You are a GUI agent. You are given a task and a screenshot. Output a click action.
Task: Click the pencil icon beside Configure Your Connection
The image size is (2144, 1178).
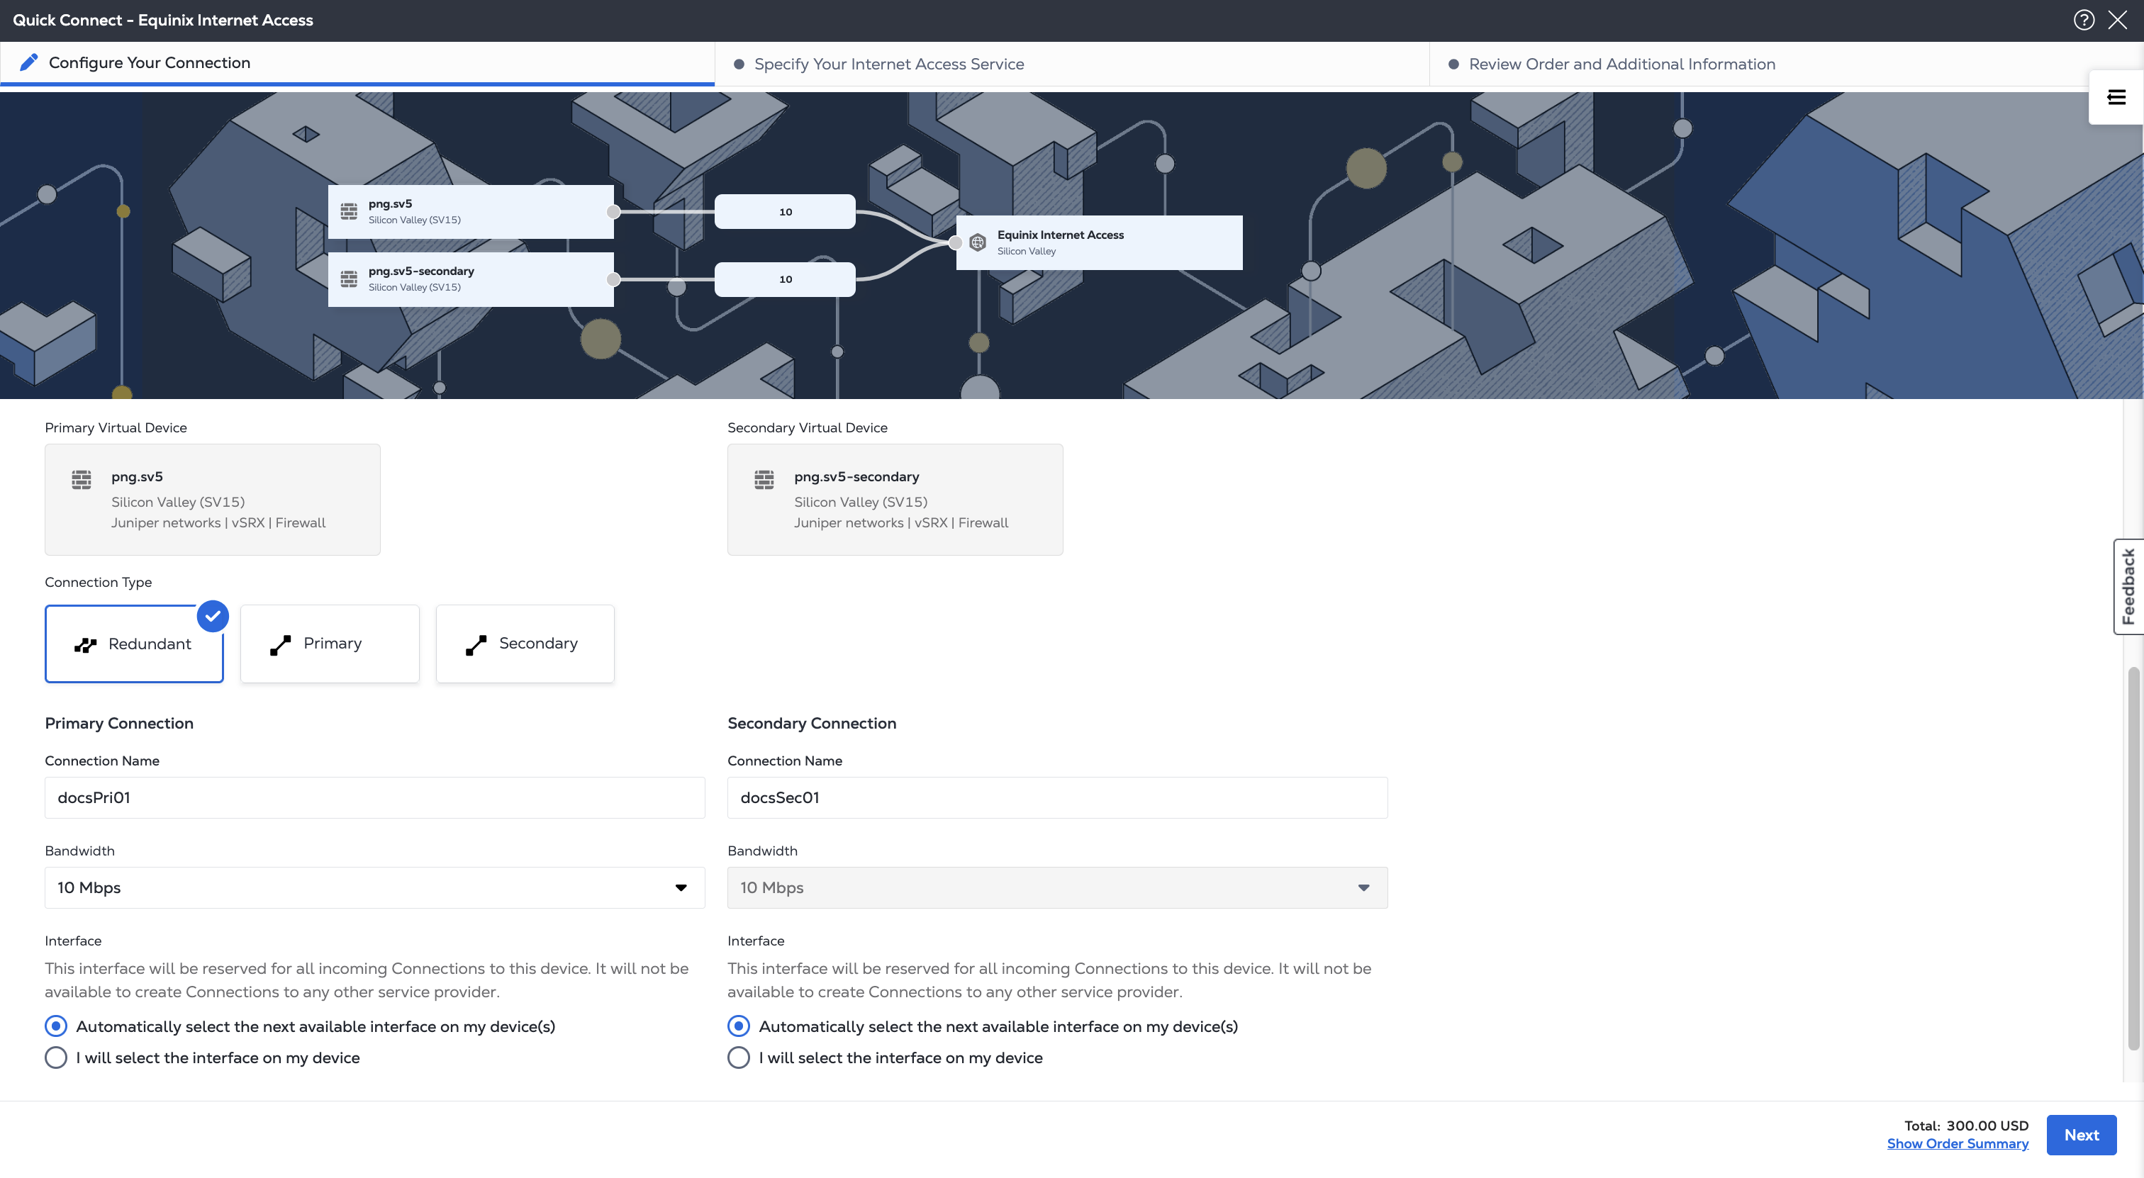point(29,62)
